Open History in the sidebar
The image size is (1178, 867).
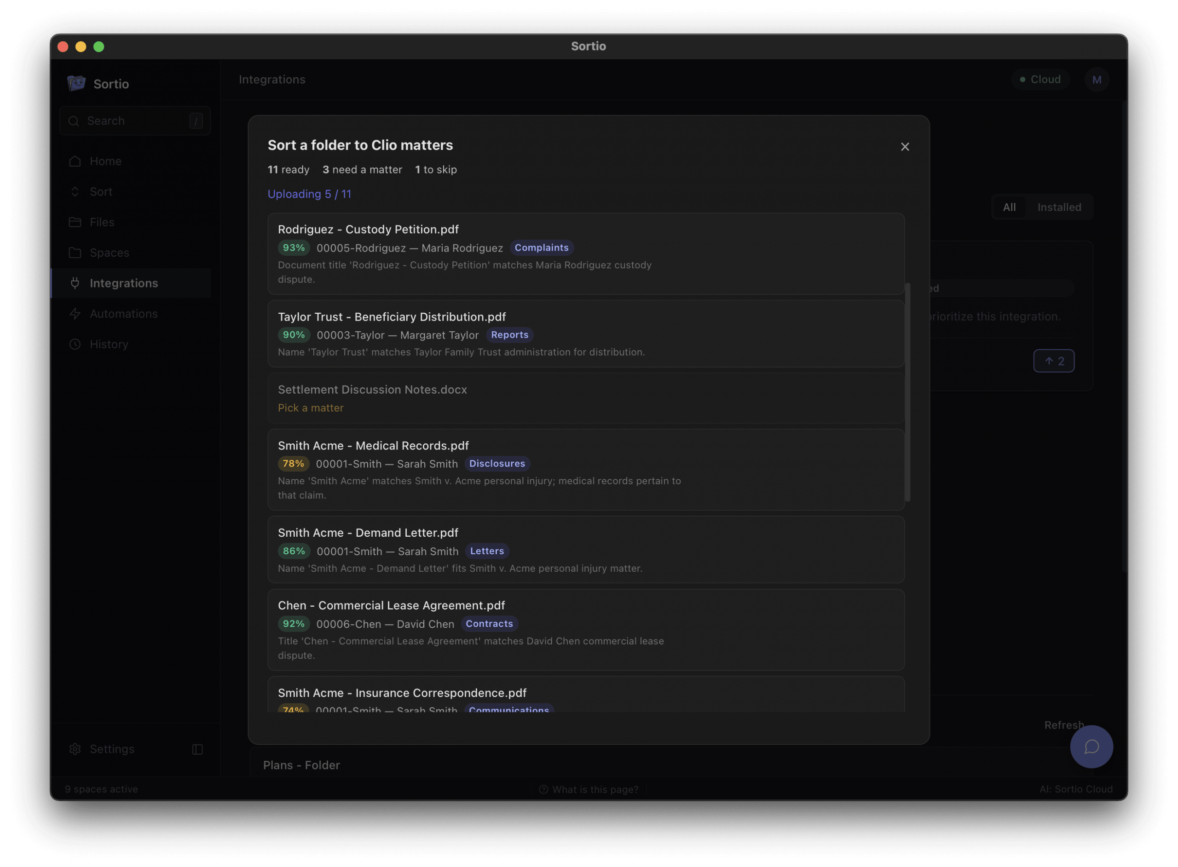tap(131, 344)
